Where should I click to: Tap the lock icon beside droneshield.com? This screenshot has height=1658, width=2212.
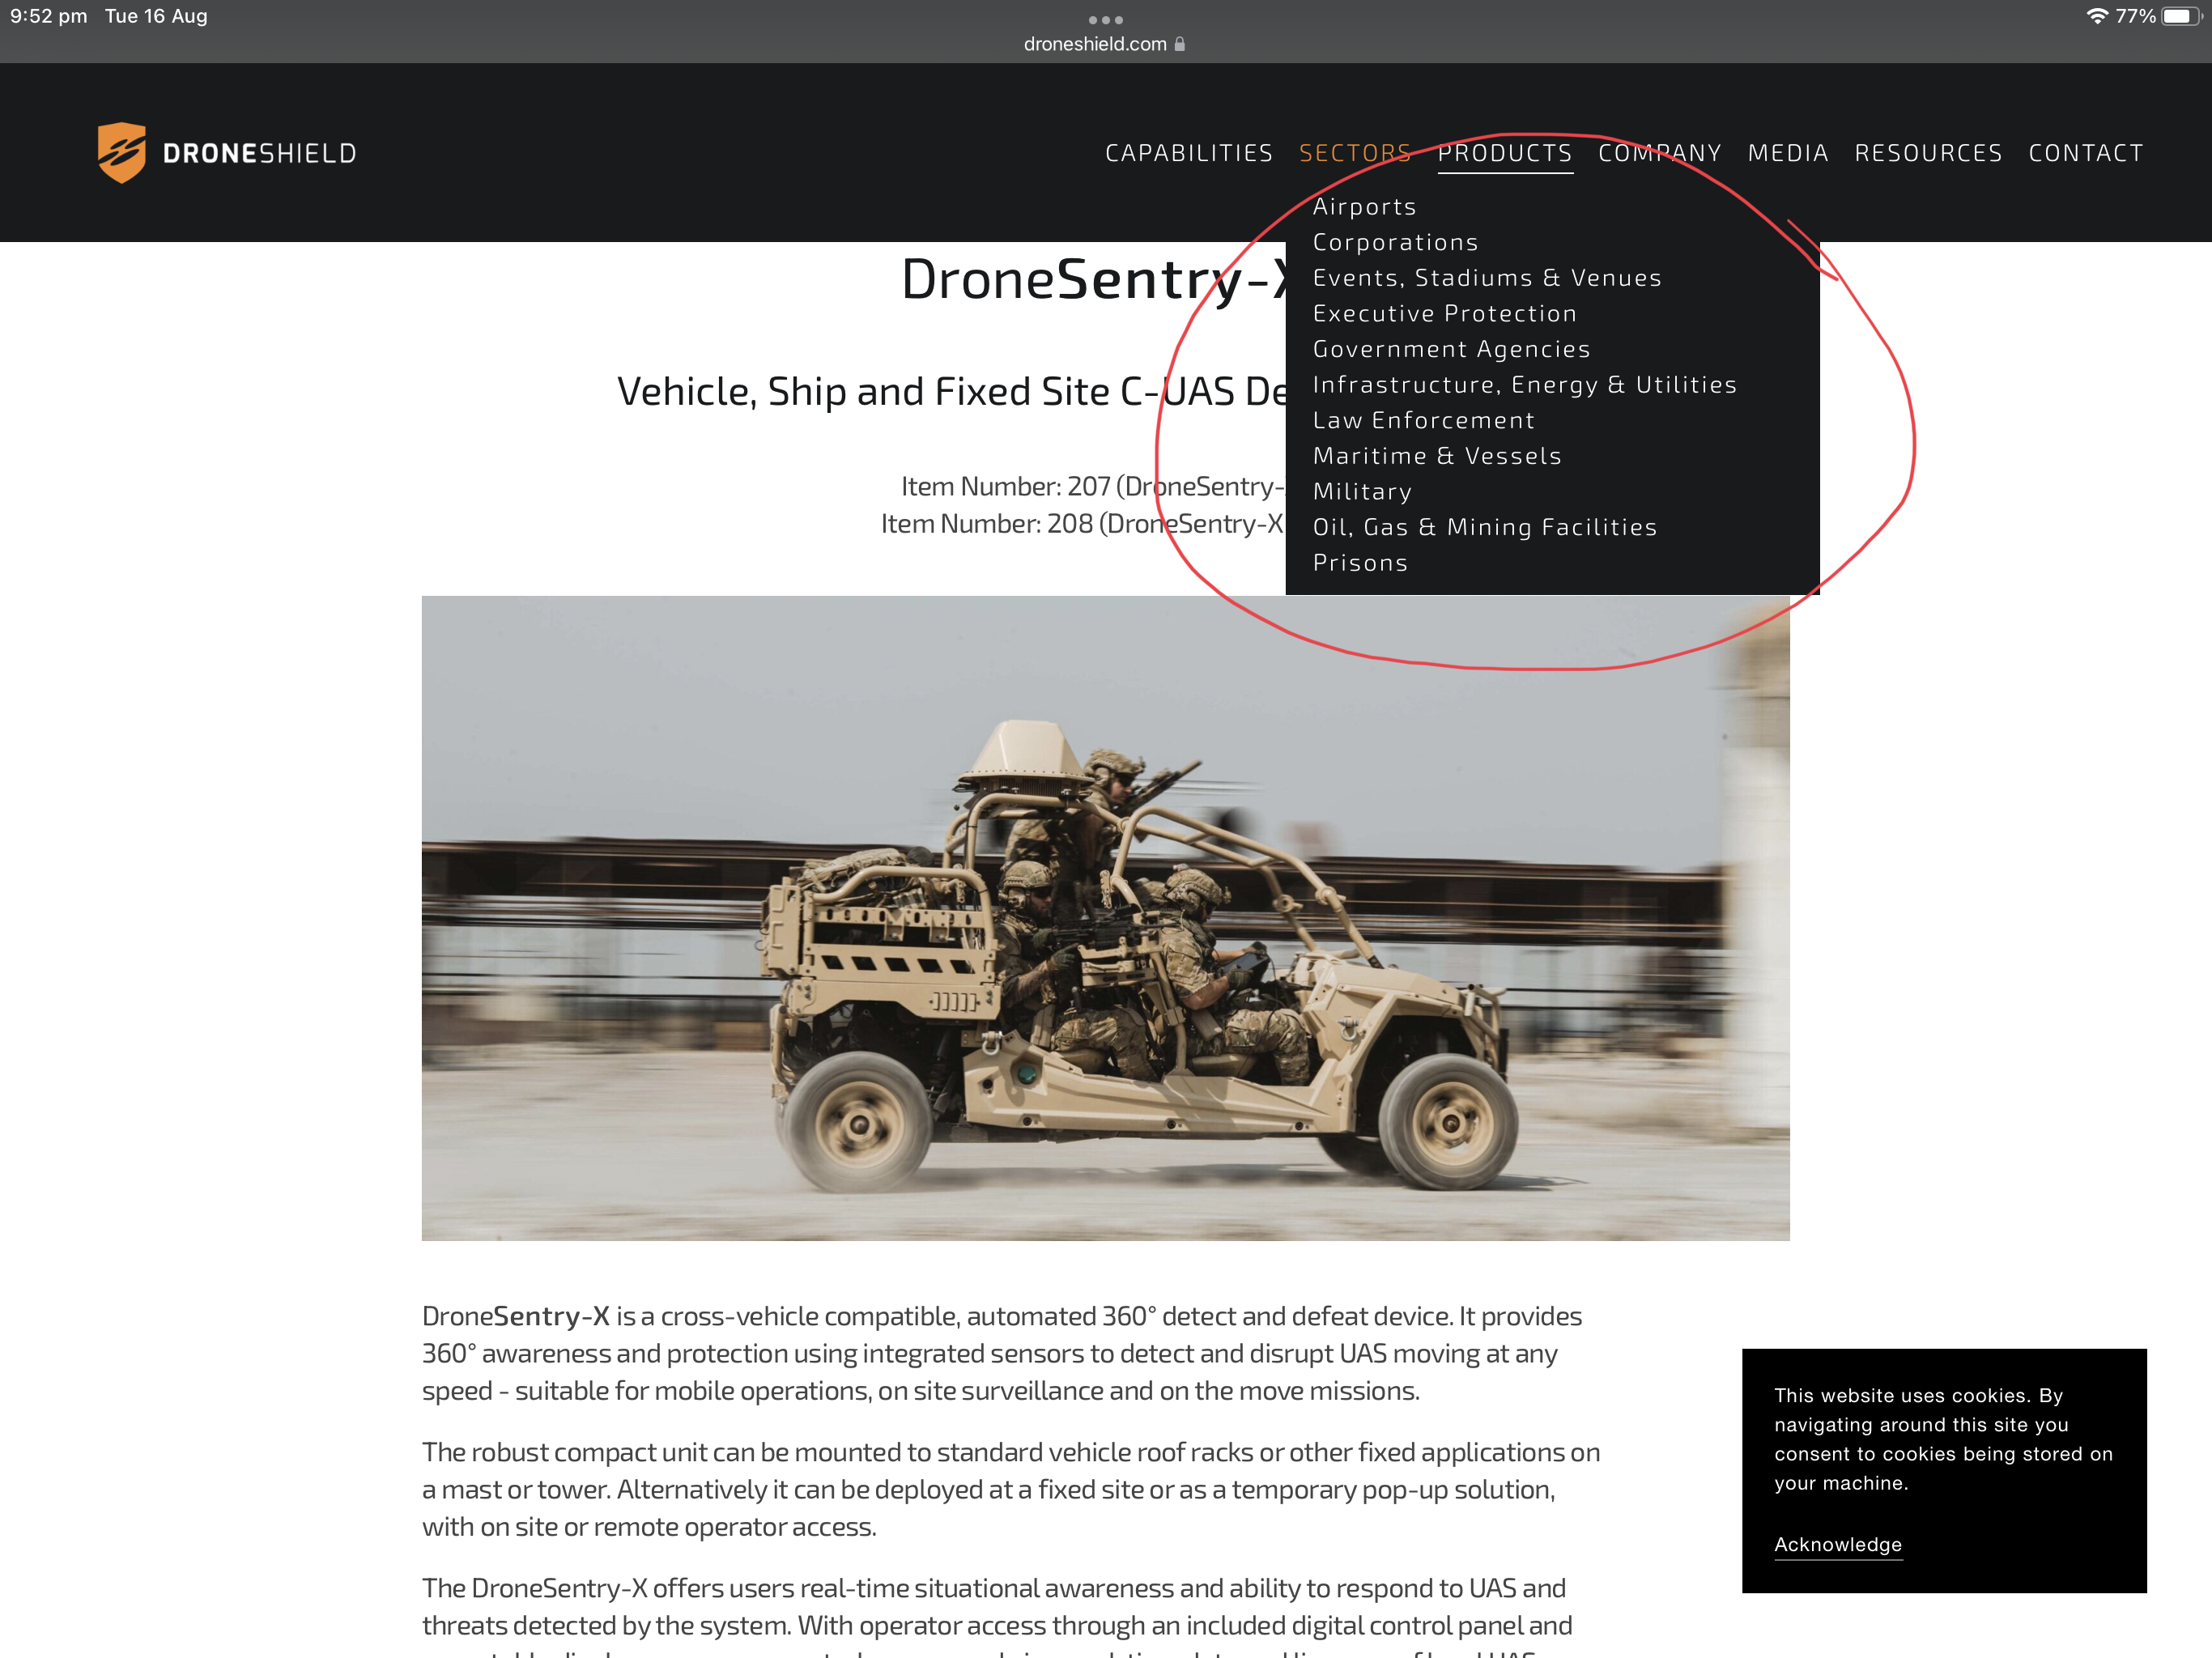click(1180, 44)
